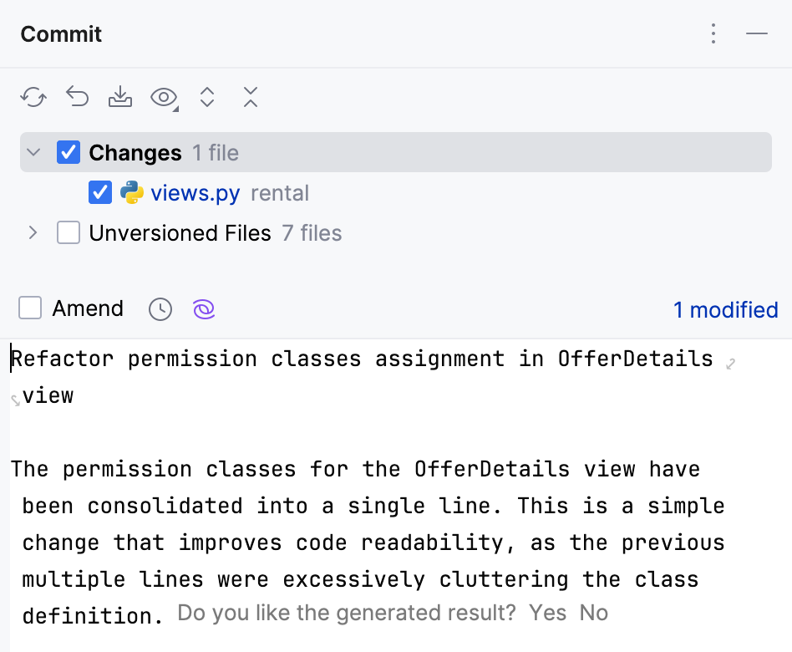Expand the Unversioned Files node
The width and height of the screenshot is (792, 652).
pyautogui.click(x=33, y=233)
